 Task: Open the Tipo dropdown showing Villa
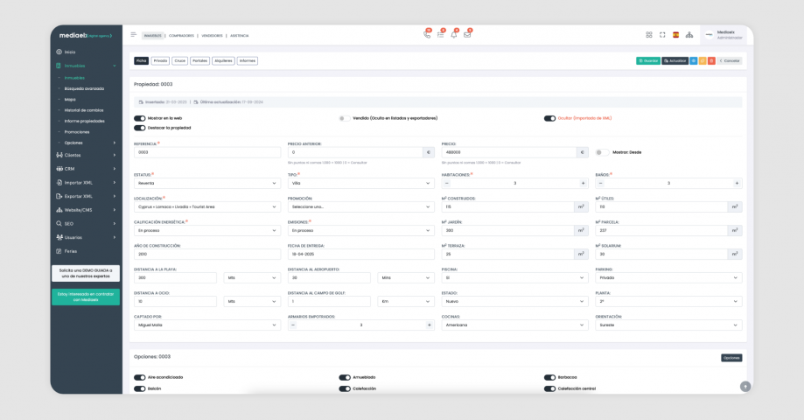click(x=360, y=183)
